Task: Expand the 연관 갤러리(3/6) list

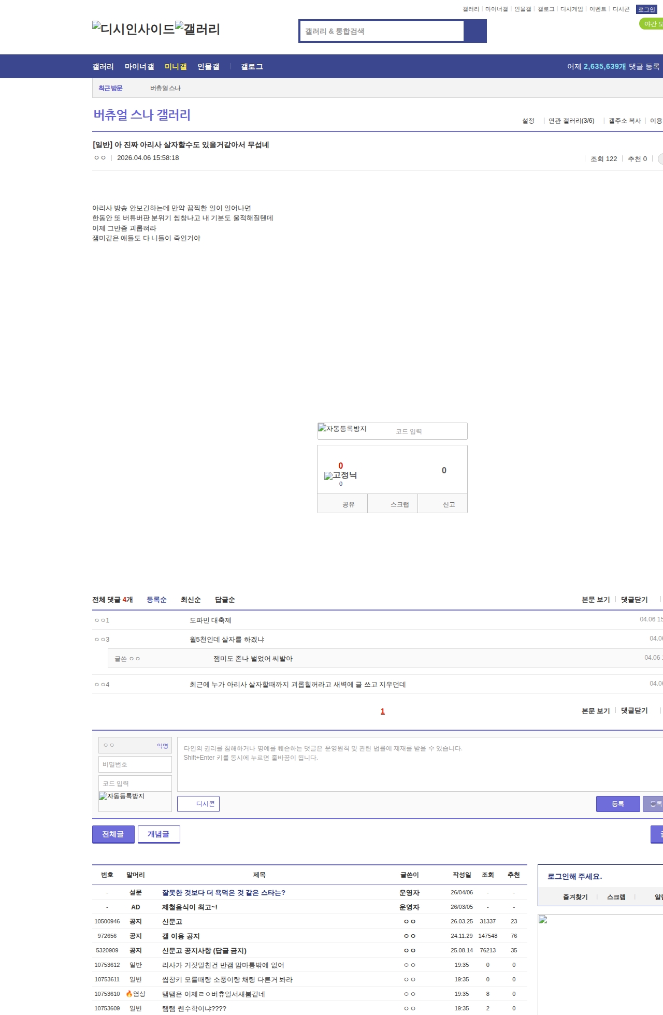Action: (x=571, y=121)
